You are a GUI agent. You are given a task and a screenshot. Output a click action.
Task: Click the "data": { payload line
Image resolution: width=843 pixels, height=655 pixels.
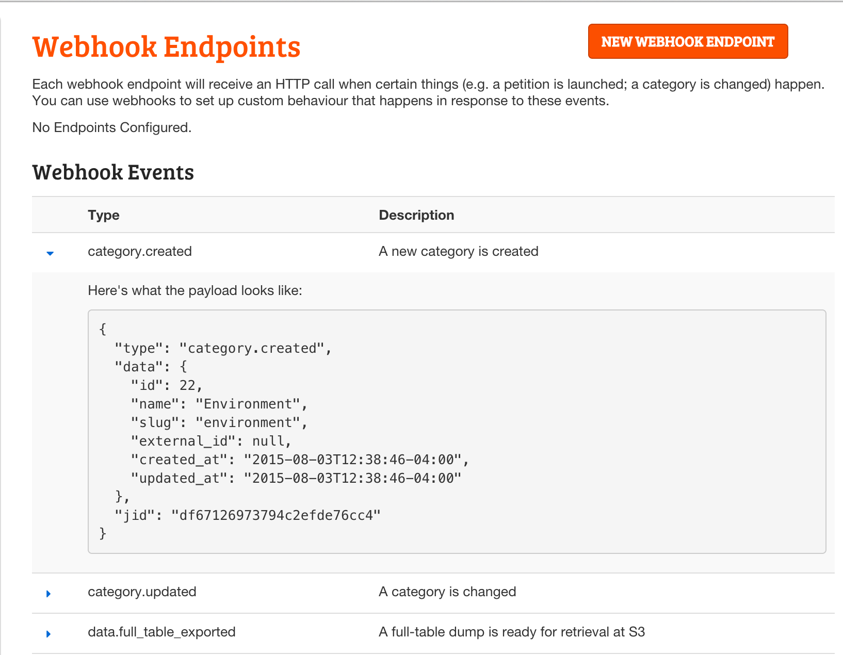[151, 367]
